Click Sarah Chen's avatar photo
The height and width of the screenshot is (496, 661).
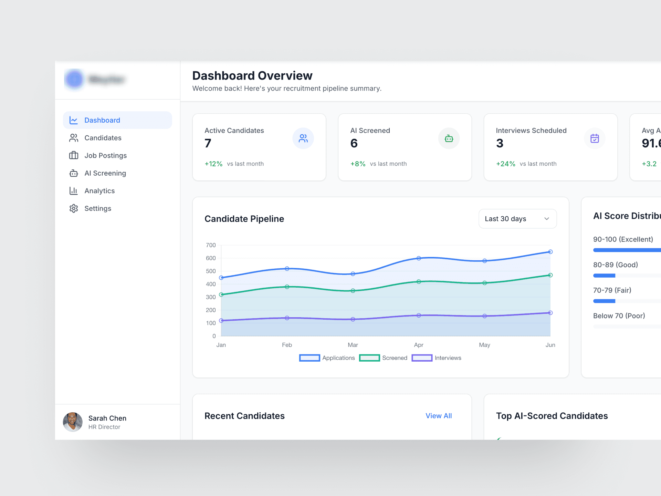[73, 422]
